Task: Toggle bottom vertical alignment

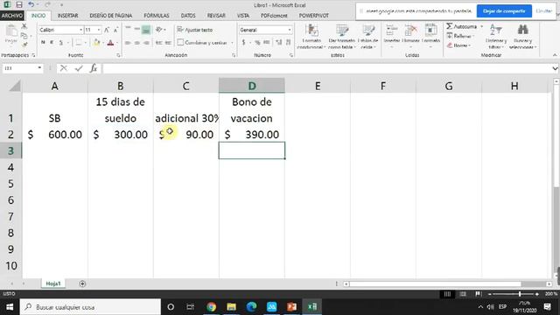Action: coord(146,30)
